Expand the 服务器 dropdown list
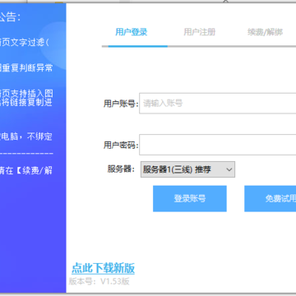 pos(187,169)
